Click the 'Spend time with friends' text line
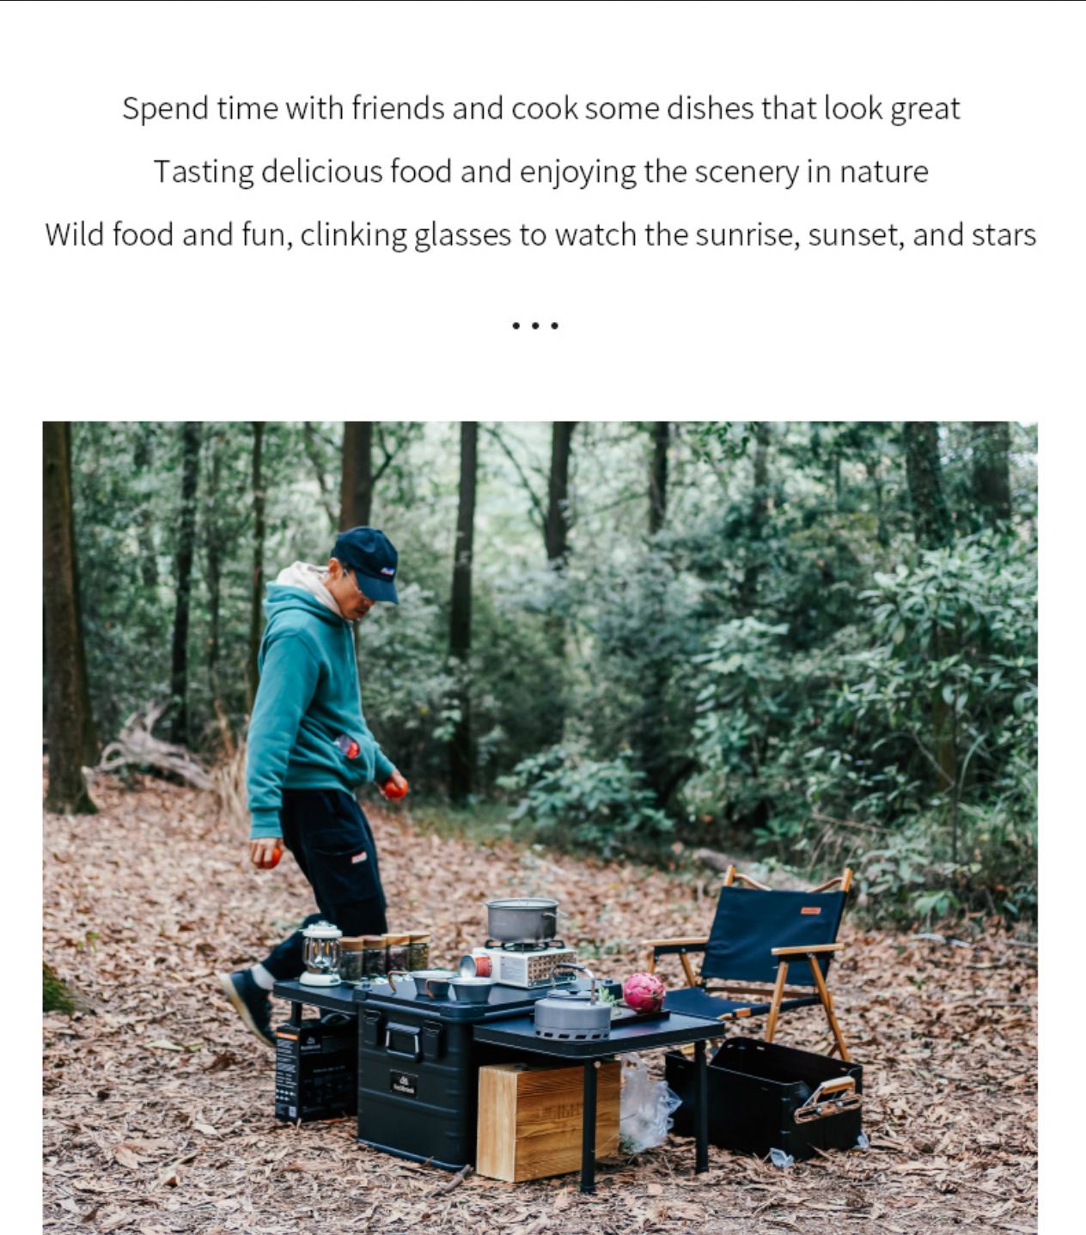The image size is (1086, 1235). [x=541, y=109]
